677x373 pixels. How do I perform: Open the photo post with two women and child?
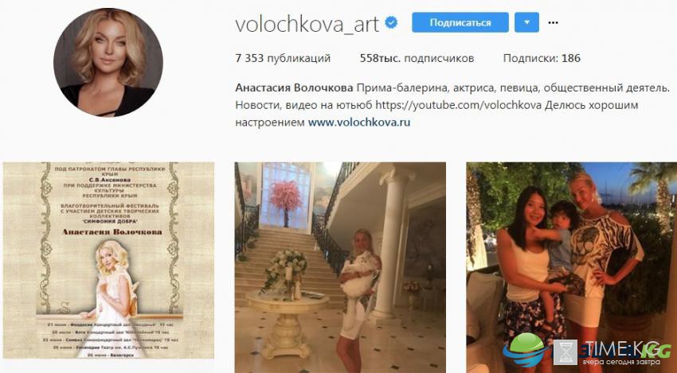[x=572, y=267]
